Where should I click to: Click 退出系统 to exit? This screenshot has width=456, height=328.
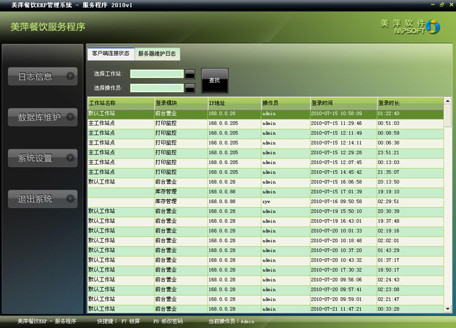pyautogui.click(x=42, y=199)
